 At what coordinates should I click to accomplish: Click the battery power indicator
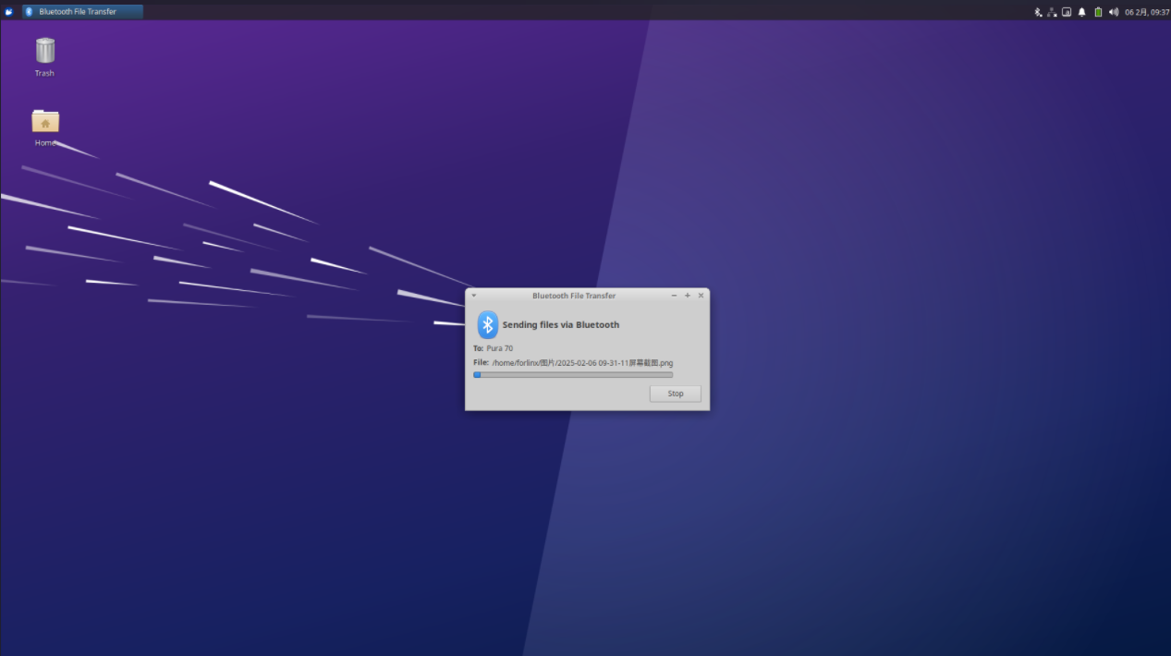coord(1098,12)
